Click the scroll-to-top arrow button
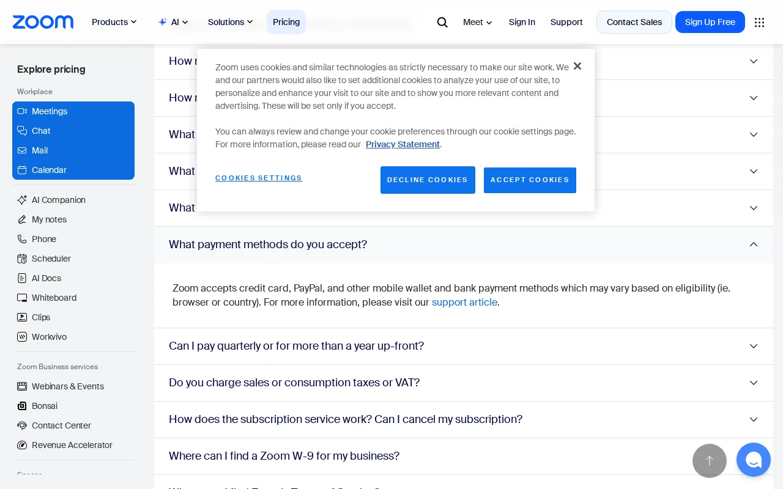This screenshot has height=489, width=783. point(710,461)
